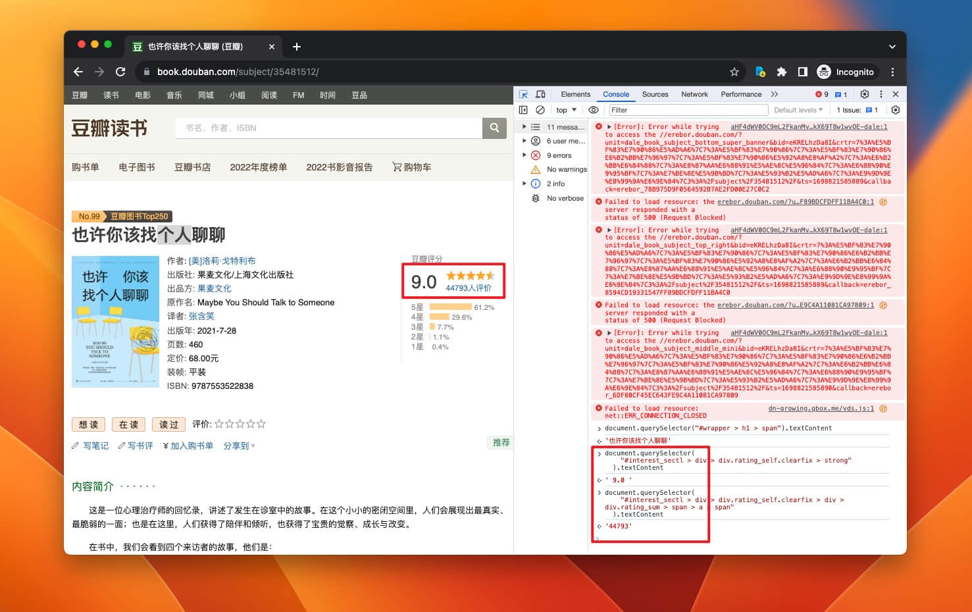Viewport: 972px width, 612px height.
Task: Open the Chrome extensions puzzle icon
Action: 782,72
